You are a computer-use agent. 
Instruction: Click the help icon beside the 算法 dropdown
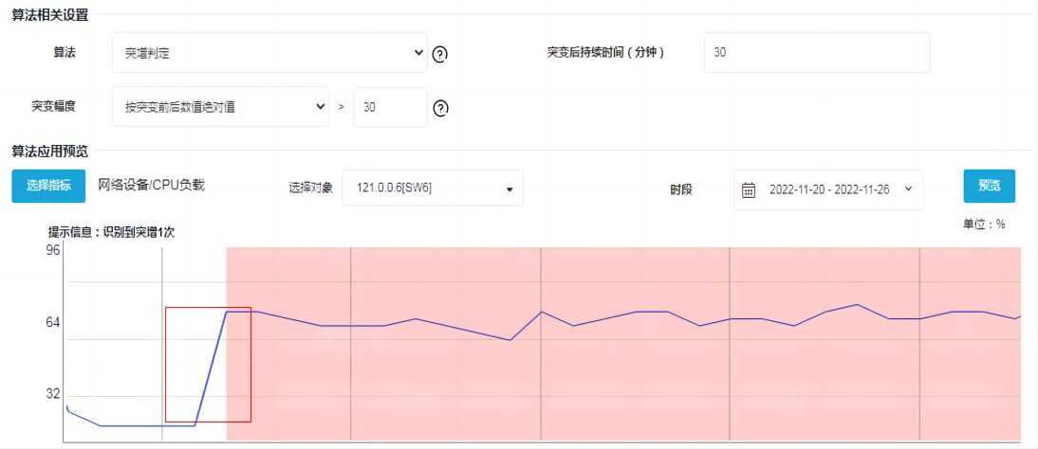[439, 54]
